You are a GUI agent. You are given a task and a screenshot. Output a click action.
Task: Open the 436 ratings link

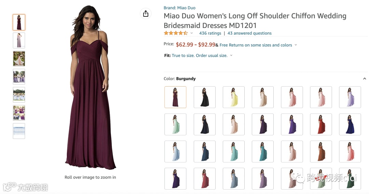(x=210, y=33)
